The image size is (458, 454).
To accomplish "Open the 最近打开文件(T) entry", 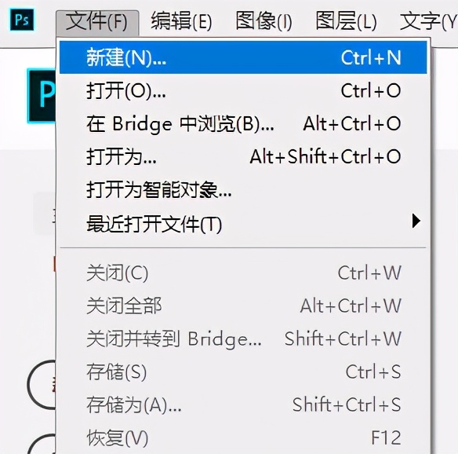I will [243, 224].
